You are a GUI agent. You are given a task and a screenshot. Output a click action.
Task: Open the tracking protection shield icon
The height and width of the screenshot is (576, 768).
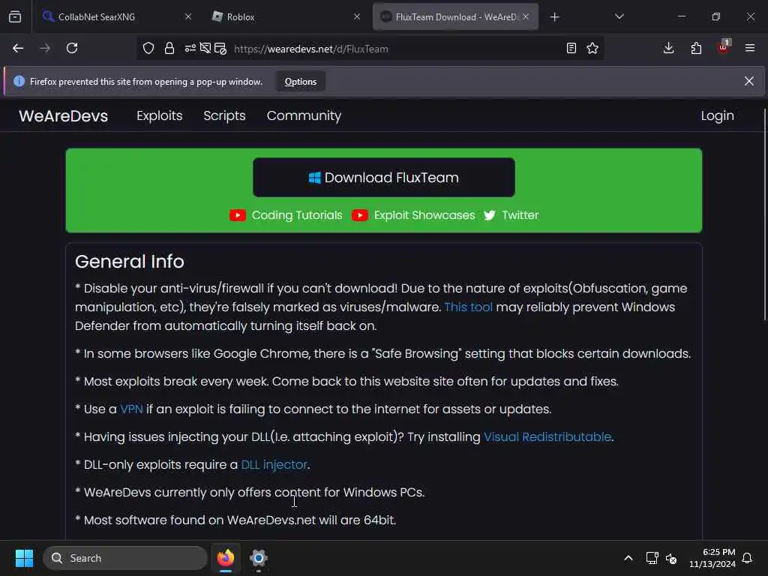148,48
